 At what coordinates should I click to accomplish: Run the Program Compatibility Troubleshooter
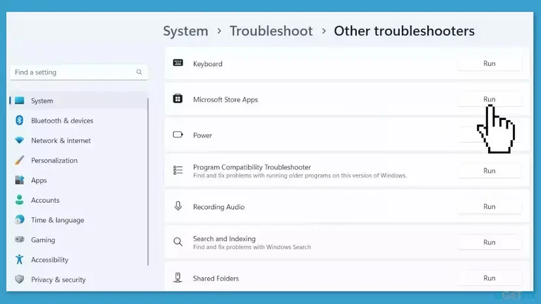click(489, 171)
